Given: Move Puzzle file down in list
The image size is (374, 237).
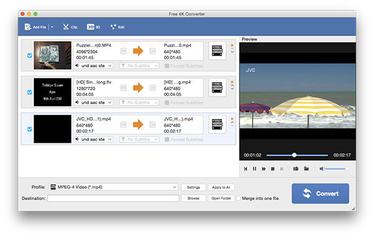Looking at the screenshot, I should pyautogui.click(x=232, y=52).
